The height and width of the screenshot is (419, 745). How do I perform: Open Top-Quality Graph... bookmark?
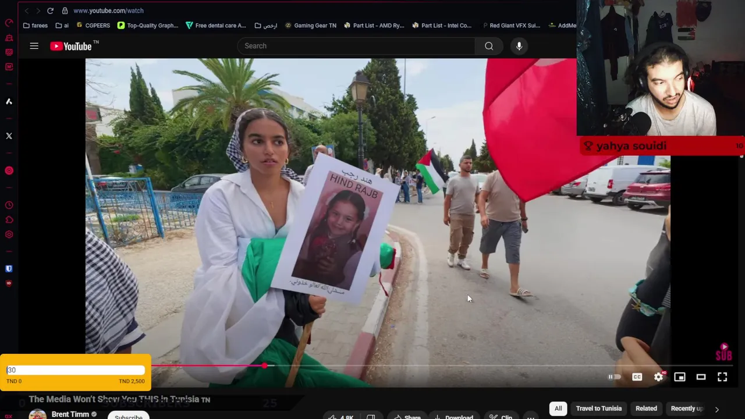click(x=148, y=26)
